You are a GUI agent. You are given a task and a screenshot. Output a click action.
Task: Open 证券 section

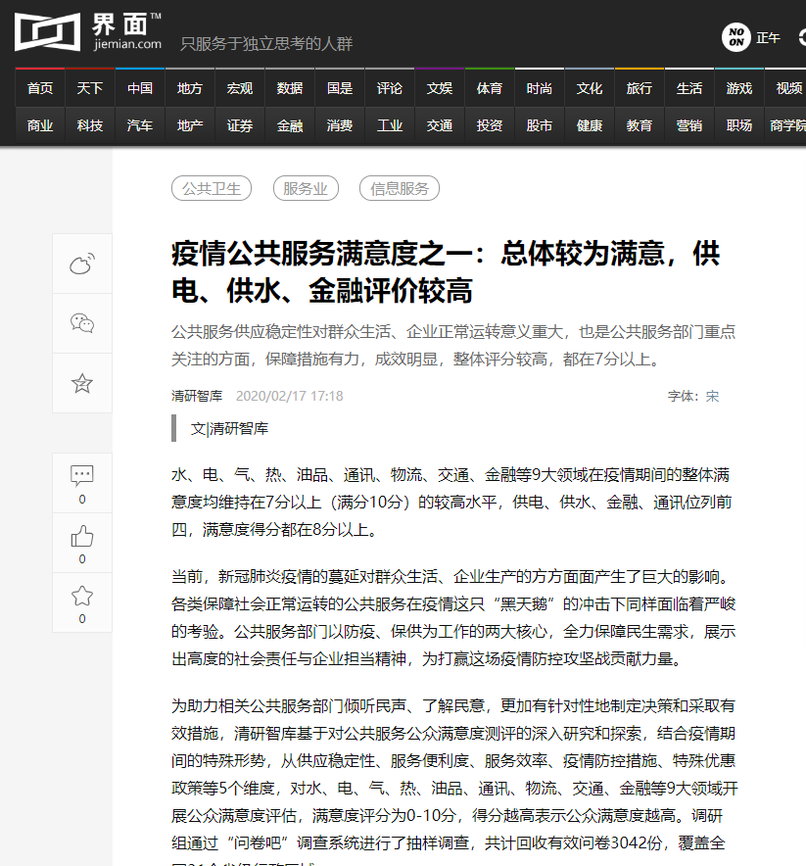(x=240, y=125)
